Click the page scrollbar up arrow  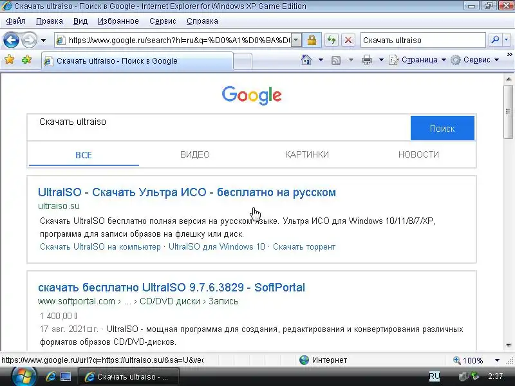[509, 79]
